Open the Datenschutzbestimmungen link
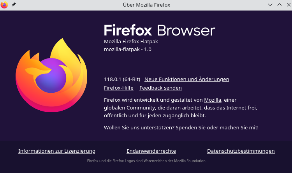The width and height of the screenshot is (292, 173). click(241, 151)
